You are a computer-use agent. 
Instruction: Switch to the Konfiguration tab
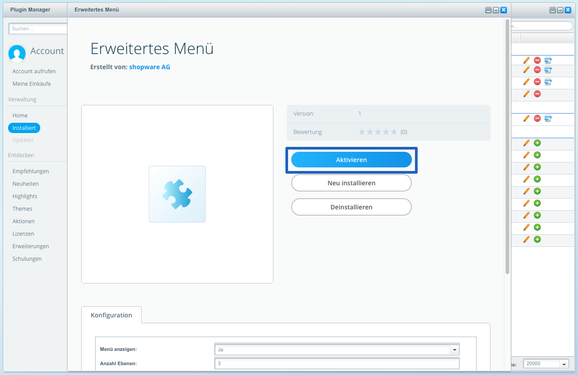111,315
